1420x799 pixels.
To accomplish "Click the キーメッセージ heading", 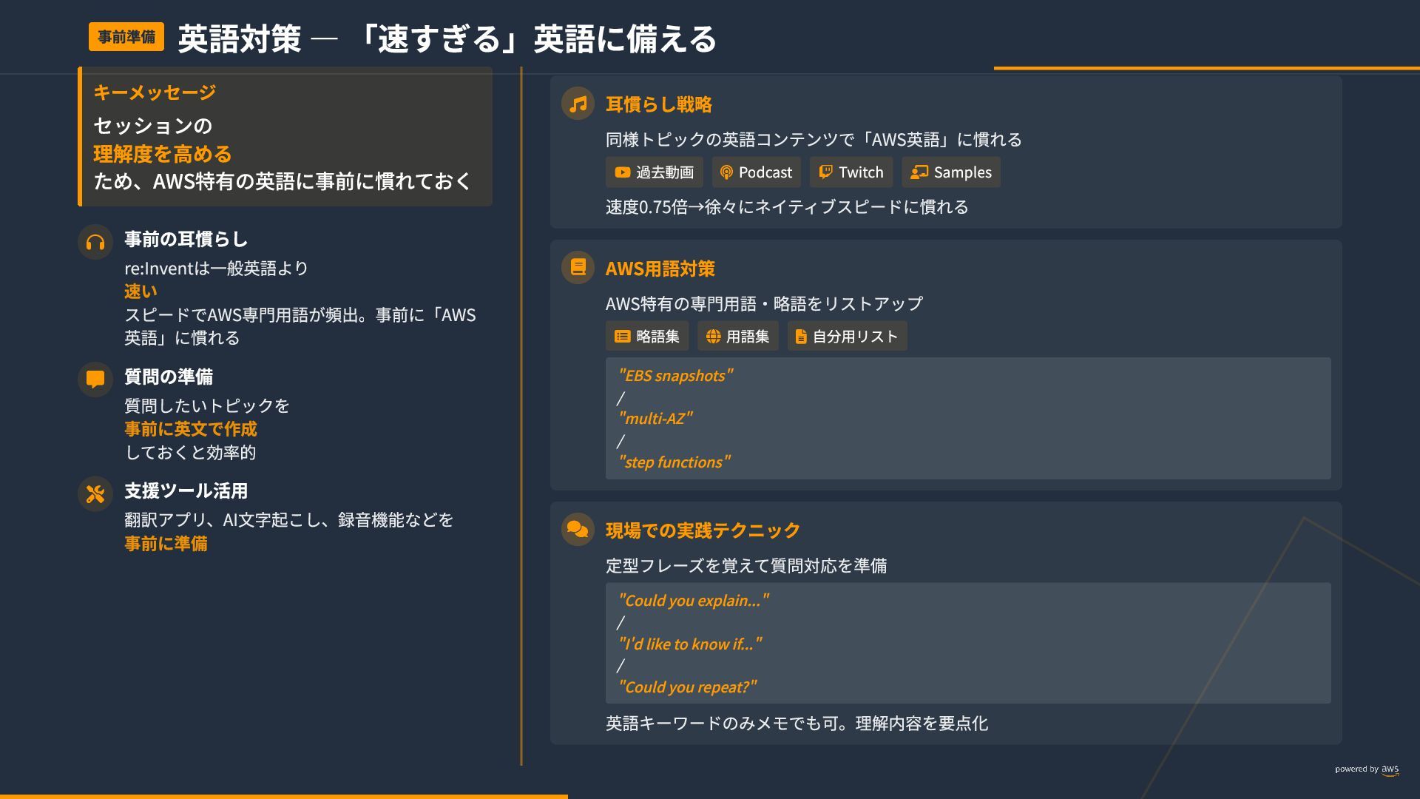I will point(155,92).
